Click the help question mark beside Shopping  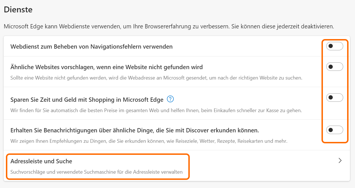(170, 99)
